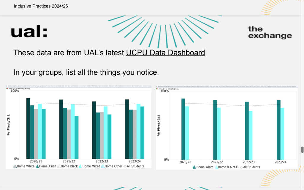
Task: Click the 2023/24 Home Other bar in left chart
Action: pos(142,133)
